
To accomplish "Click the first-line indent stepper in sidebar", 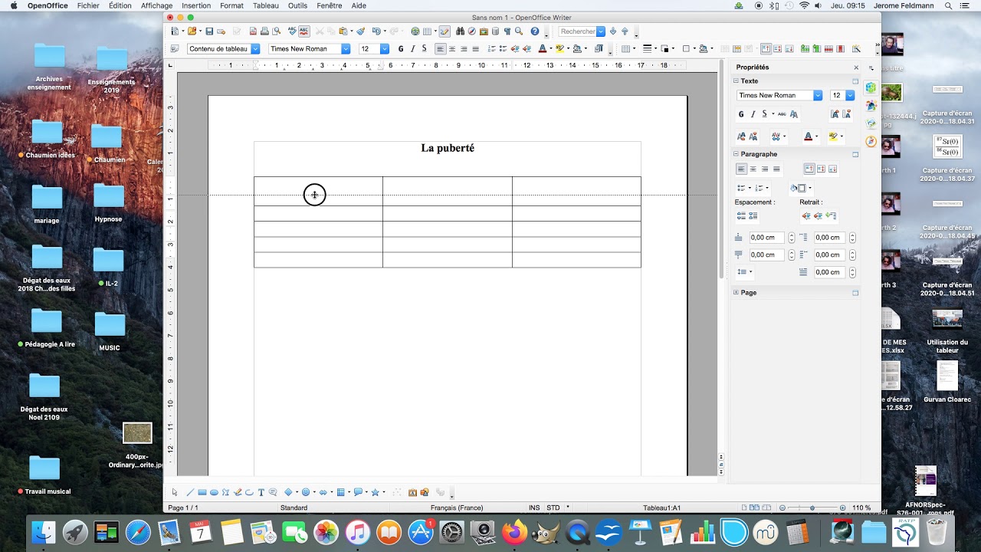I will click(x=852, y=272).
